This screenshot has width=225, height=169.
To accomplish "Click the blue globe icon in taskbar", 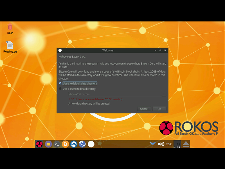I will tap(82, 144).
